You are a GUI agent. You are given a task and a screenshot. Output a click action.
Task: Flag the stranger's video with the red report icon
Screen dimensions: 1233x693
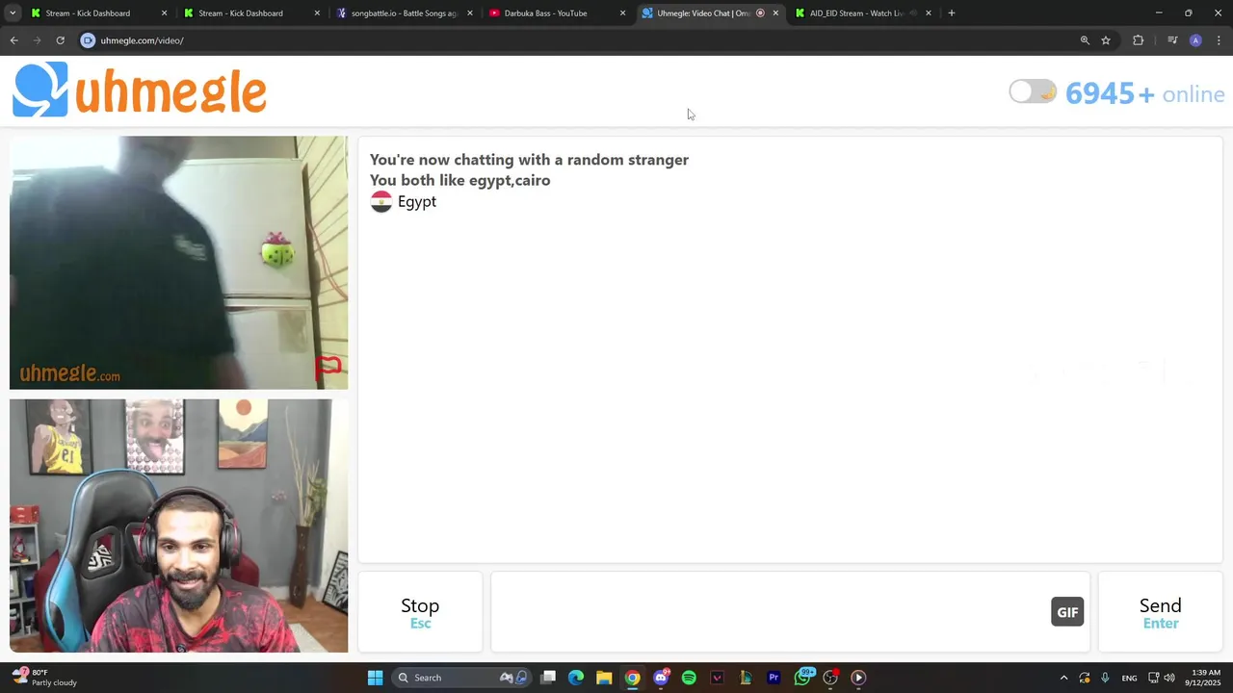(328, 367)
